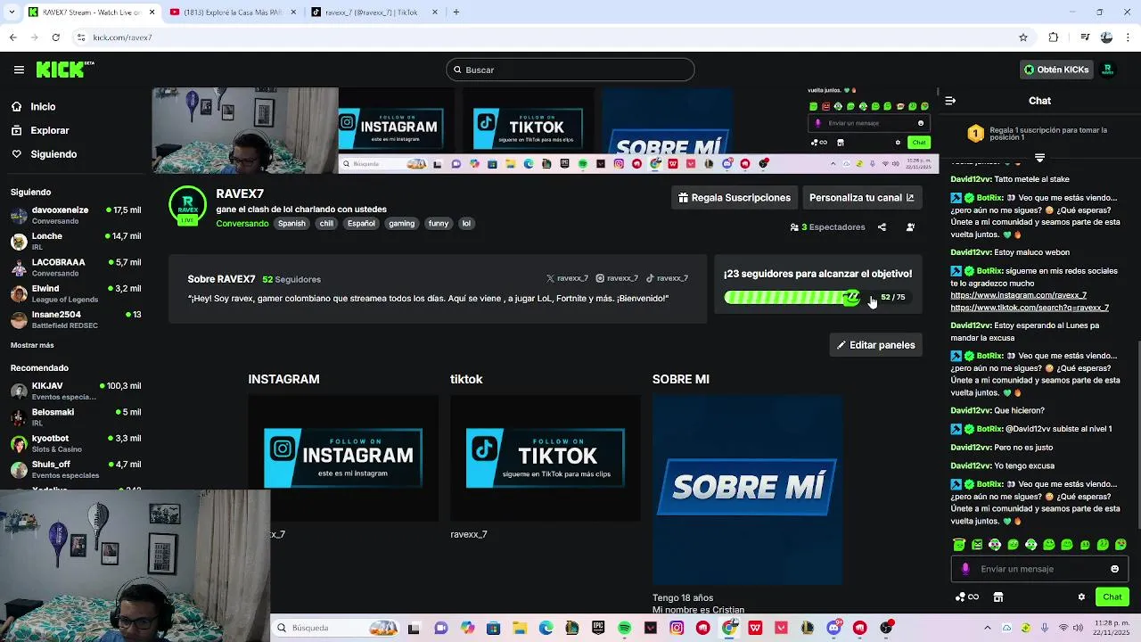Click the large Follow on Instagram panel image
1141x642 pixels.
pos(343,458)
